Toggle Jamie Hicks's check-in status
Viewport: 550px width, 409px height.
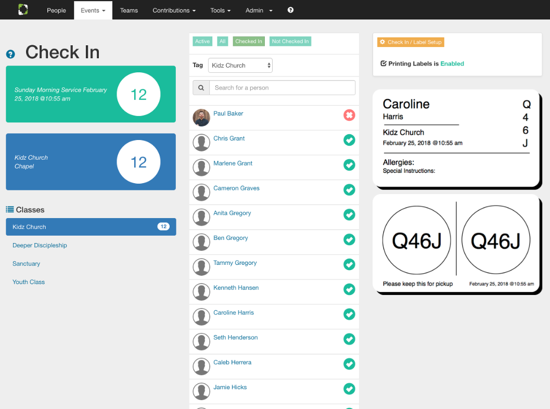[349, 389]
